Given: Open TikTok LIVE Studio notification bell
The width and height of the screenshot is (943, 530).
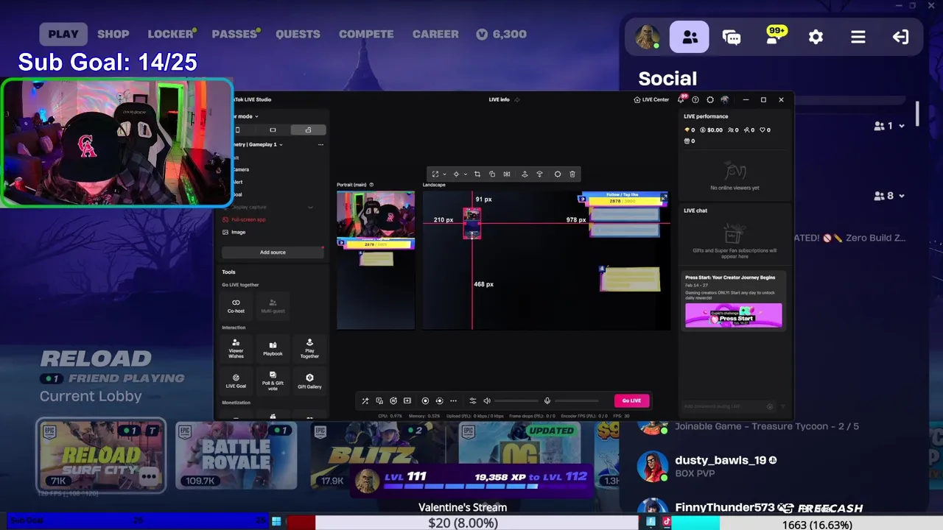Looking at the screenshot, I should pos(681,99).
